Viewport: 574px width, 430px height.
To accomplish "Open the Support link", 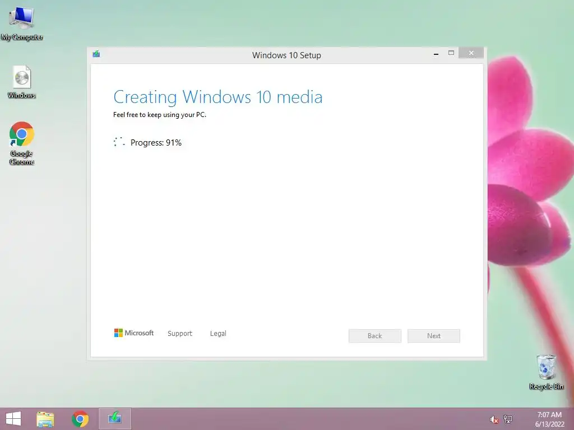I will tap(180, 334).
